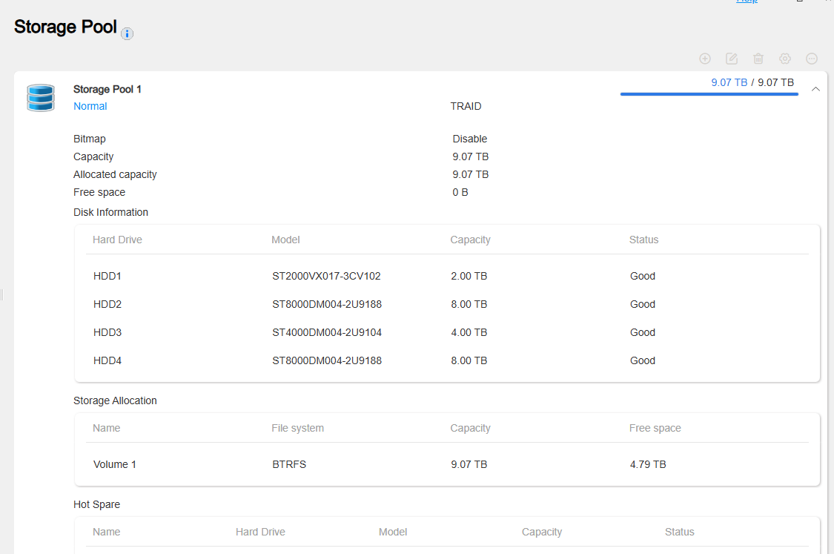Click the Good status for HDD1

click(x=643, y=276)
